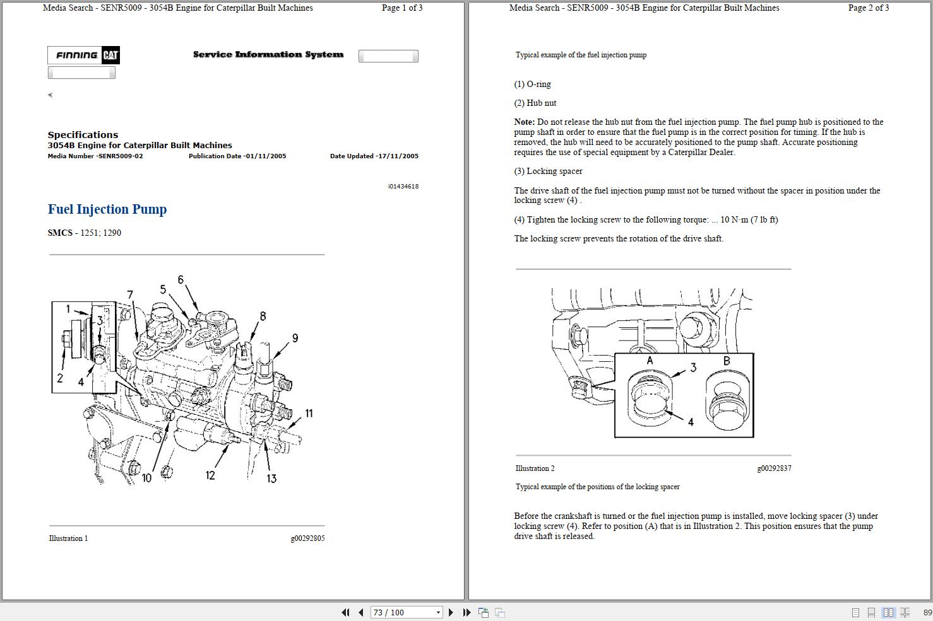Open the page number dropdown
The width and height of the screenshot is (933, 621).
(x=437, y=612)
